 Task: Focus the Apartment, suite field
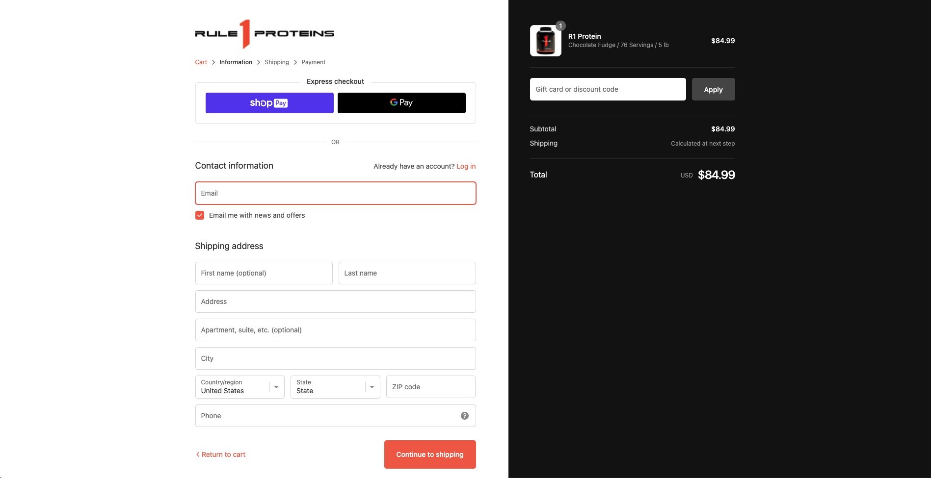click(336, 330)
